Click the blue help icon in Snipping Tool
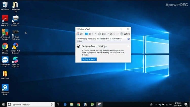 tap(128, 39)
